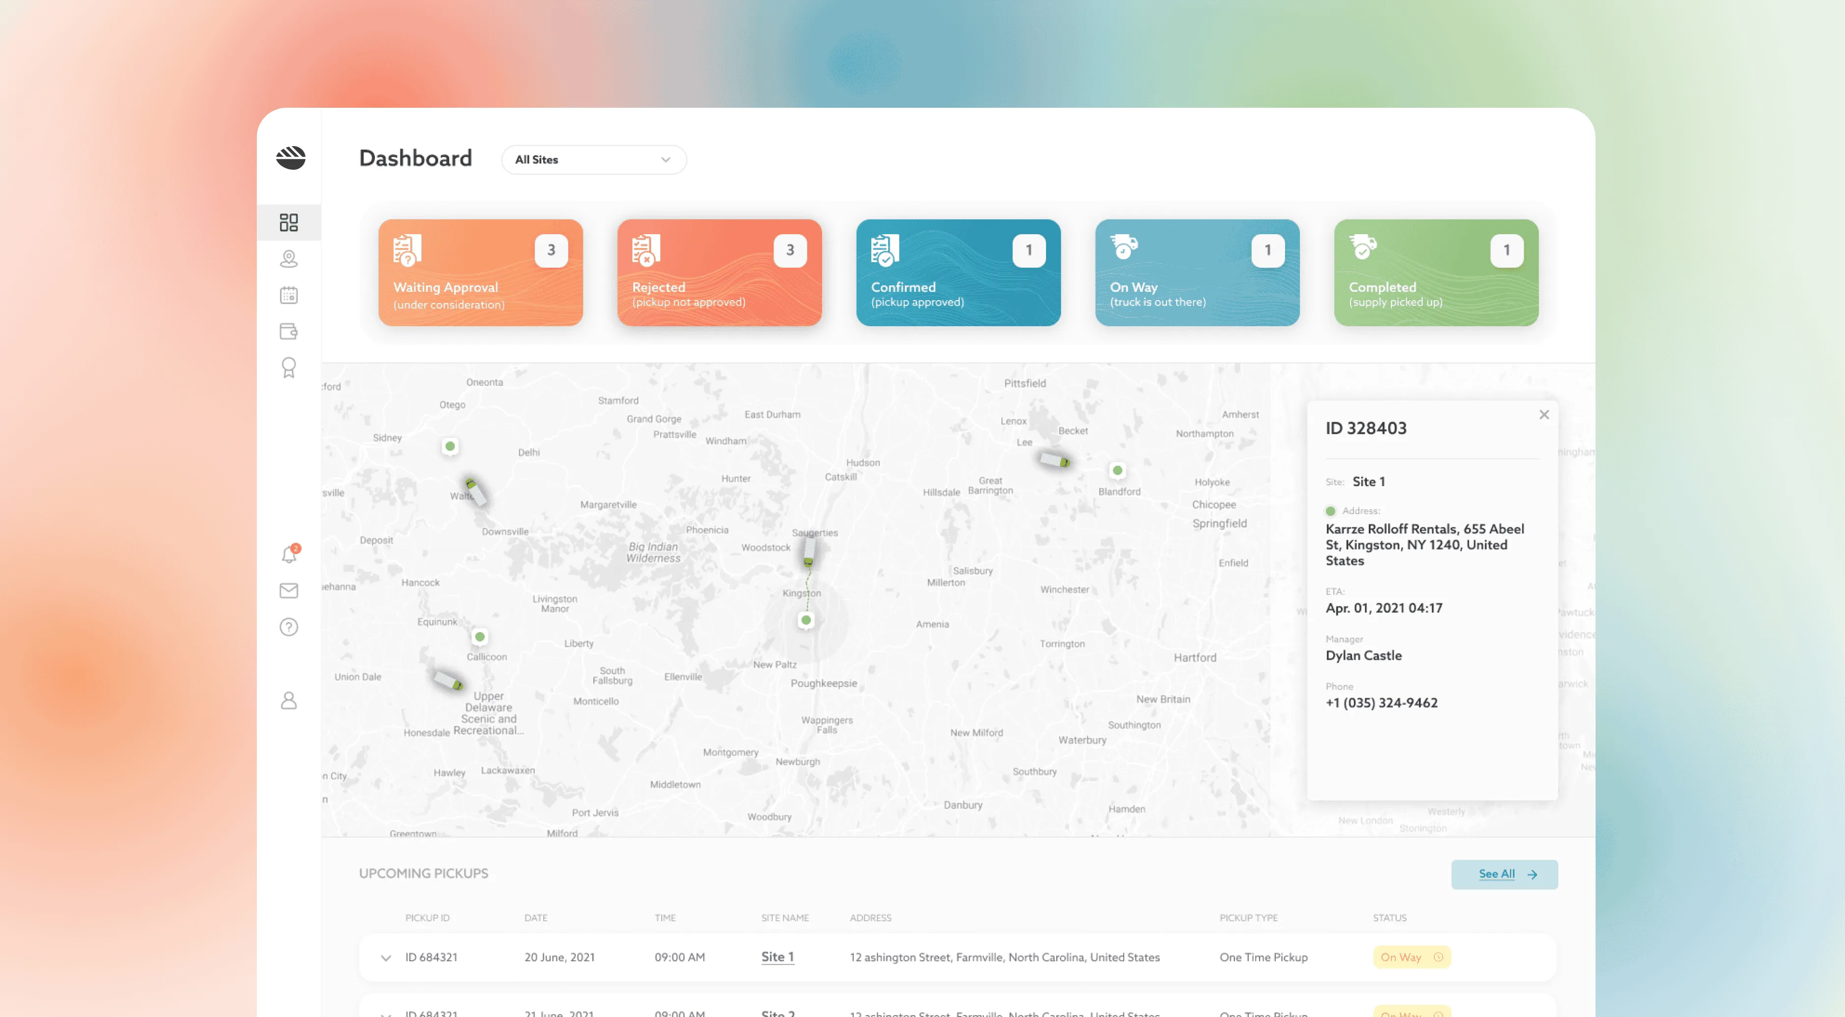Select the Confirmed status card
Screen dimensions: 1845x1017
point(957,272)
